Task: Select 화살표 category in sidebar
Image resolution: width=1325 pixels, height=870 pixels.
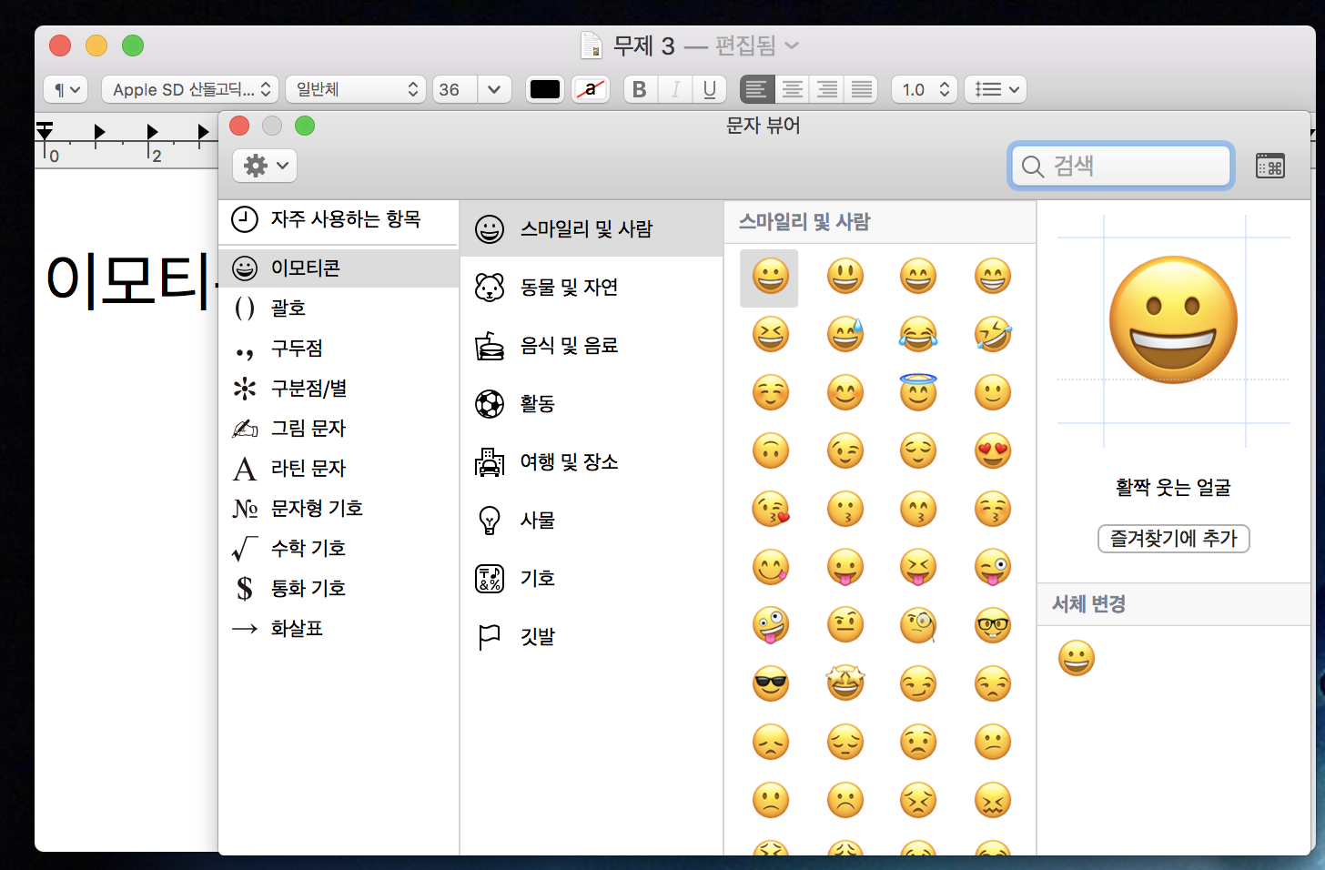Action: 339,628
